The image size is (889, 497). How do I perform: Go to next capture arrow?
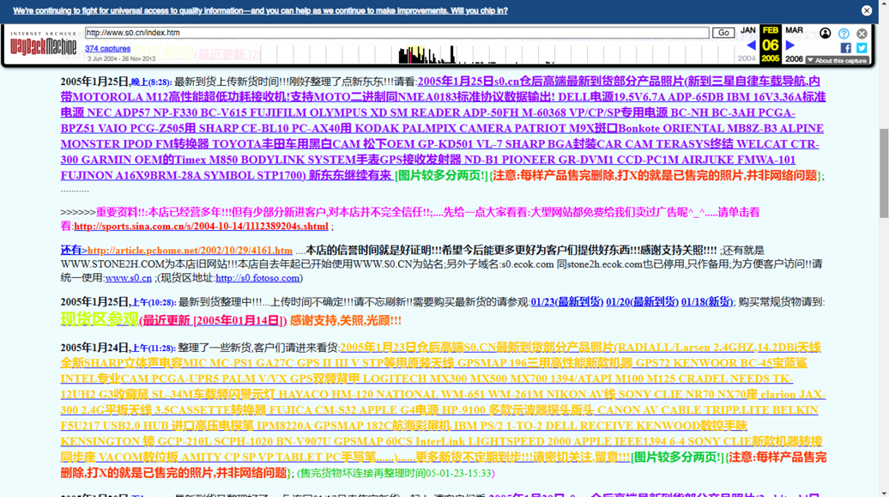pos(790,45)
